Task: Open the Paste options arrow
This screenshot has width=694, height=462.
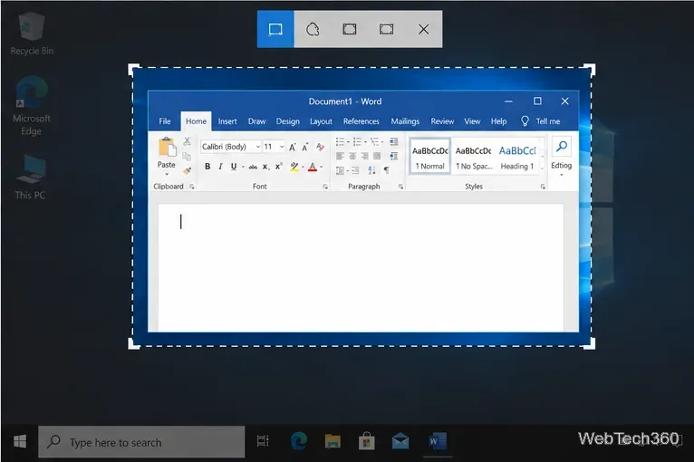Action: coord(167,174)
